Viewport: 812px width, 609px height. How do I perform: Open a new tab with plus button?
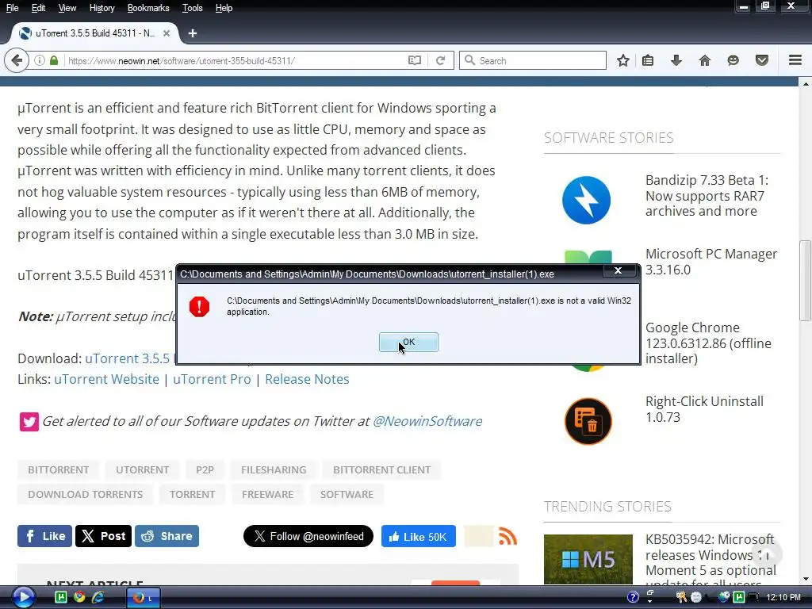192,33
